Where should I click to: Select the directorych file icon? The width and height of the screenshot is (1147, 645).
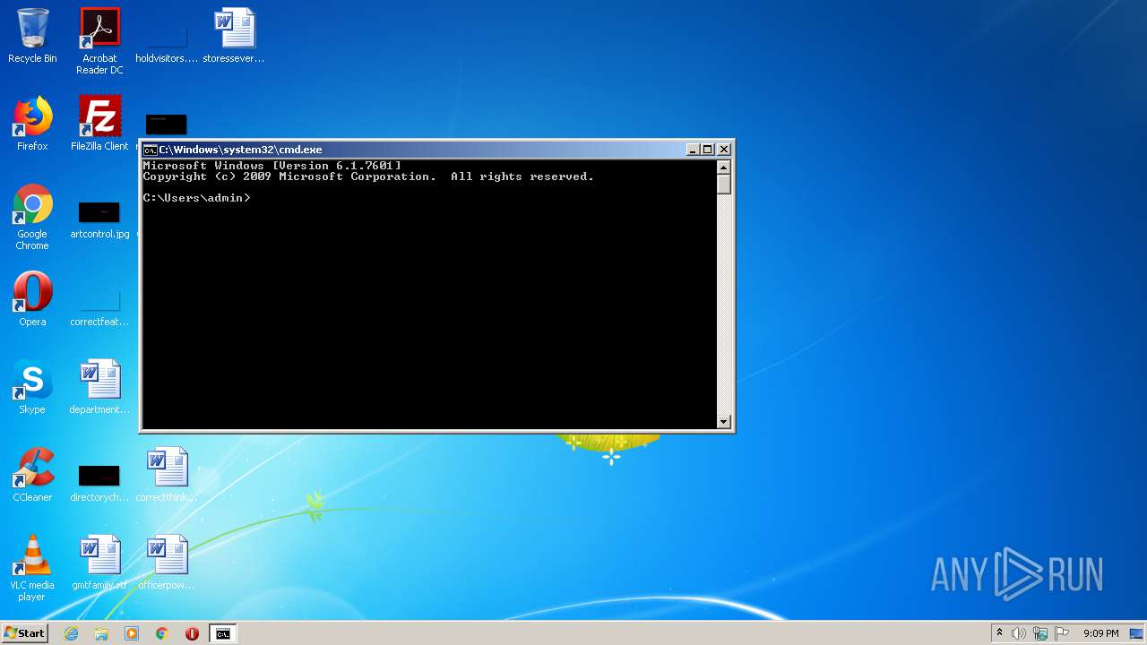tap(99, 482)
